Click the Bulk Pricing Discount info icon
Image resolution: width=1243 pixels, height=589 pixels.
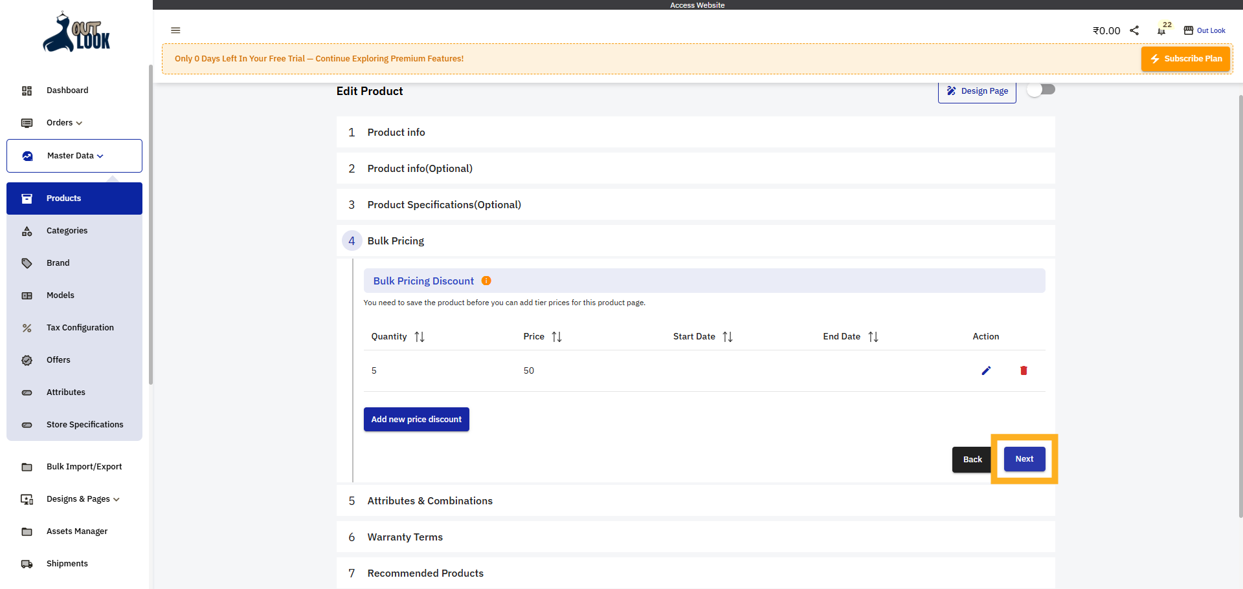486,281
